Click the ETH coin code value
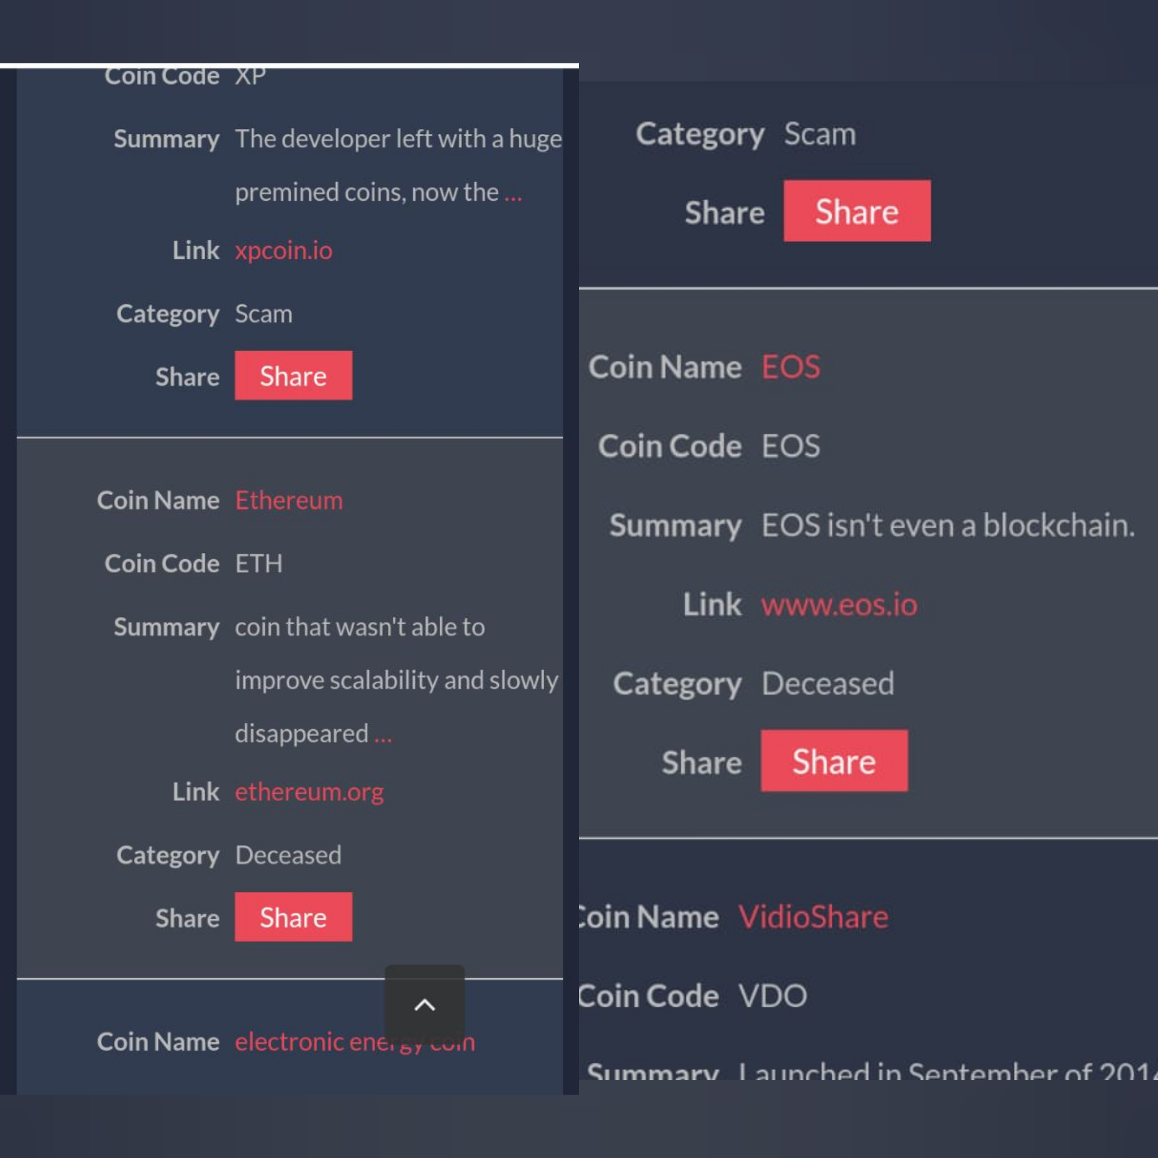The image size is (1158, 1158). point(259,563)
